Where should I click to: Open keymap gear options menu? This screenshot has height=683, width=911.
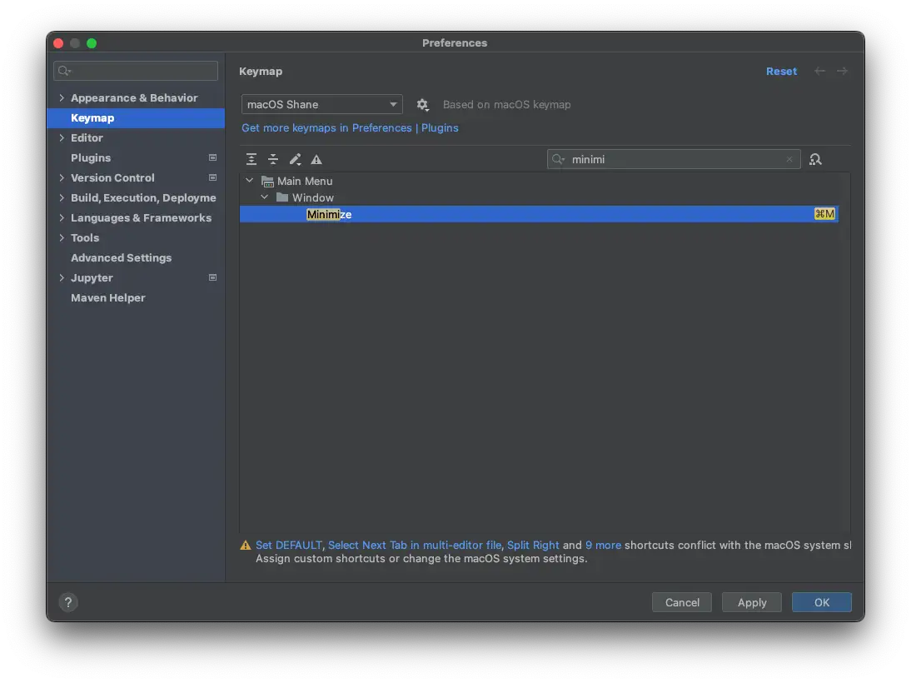pos(422,105)
